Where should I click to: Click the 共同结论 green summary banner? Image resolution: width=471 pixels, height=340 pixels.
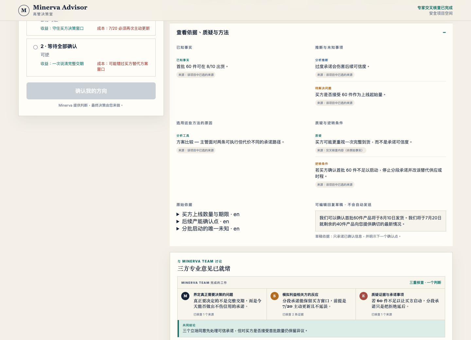click(x=311, y=329)
